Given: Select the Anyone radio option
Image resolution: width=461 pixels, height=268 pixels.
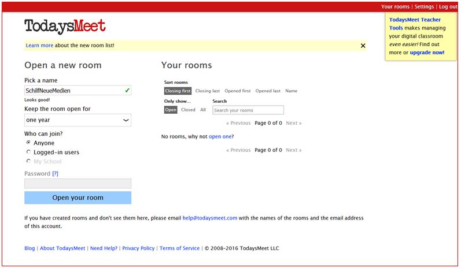Looking at the screenshot, I should pyautogui.click(x=28, y=143).
